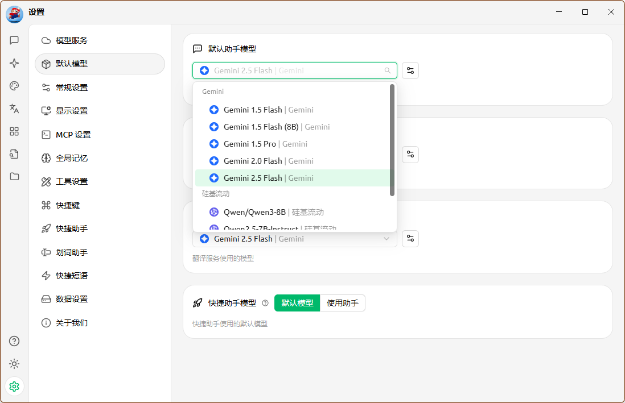Open the knowledge base sidebar icon
Screen dimensions: 625x403
[x=14, y=154]
